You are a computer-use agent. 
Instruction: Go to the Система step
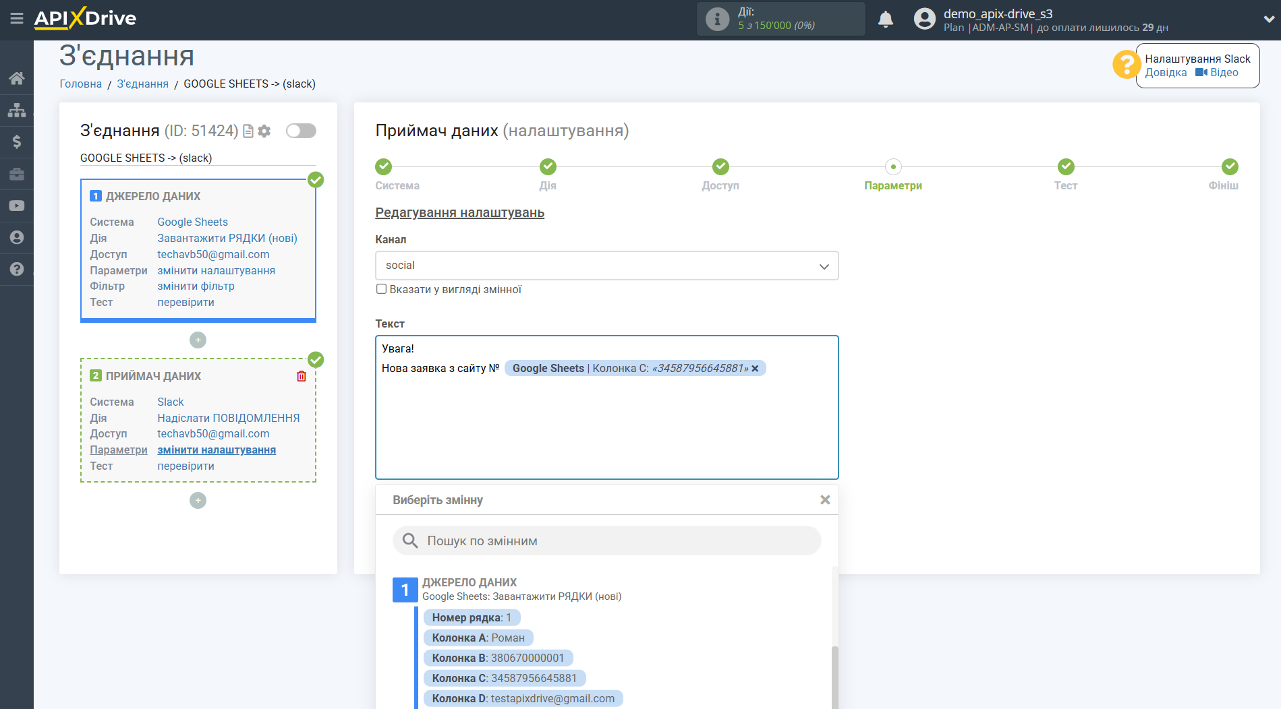tap(383, 166)
